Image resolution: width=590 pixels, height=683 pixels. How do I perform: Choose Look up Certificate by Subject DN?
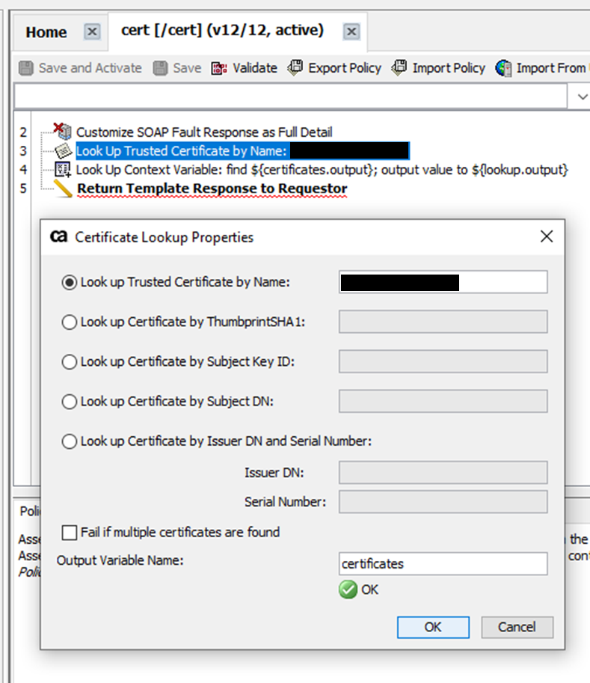click(70, 402)
